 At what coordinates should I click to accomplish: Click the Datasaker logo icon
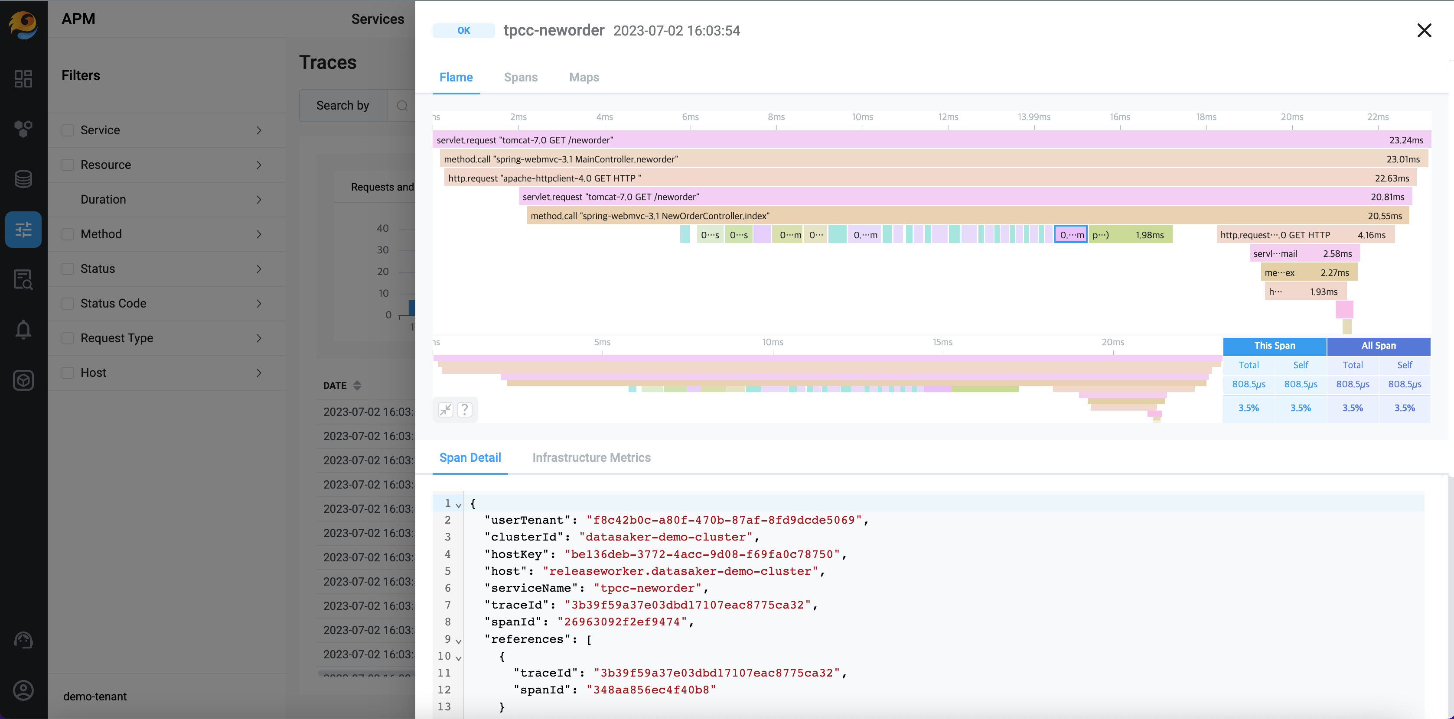pos(23,25)
